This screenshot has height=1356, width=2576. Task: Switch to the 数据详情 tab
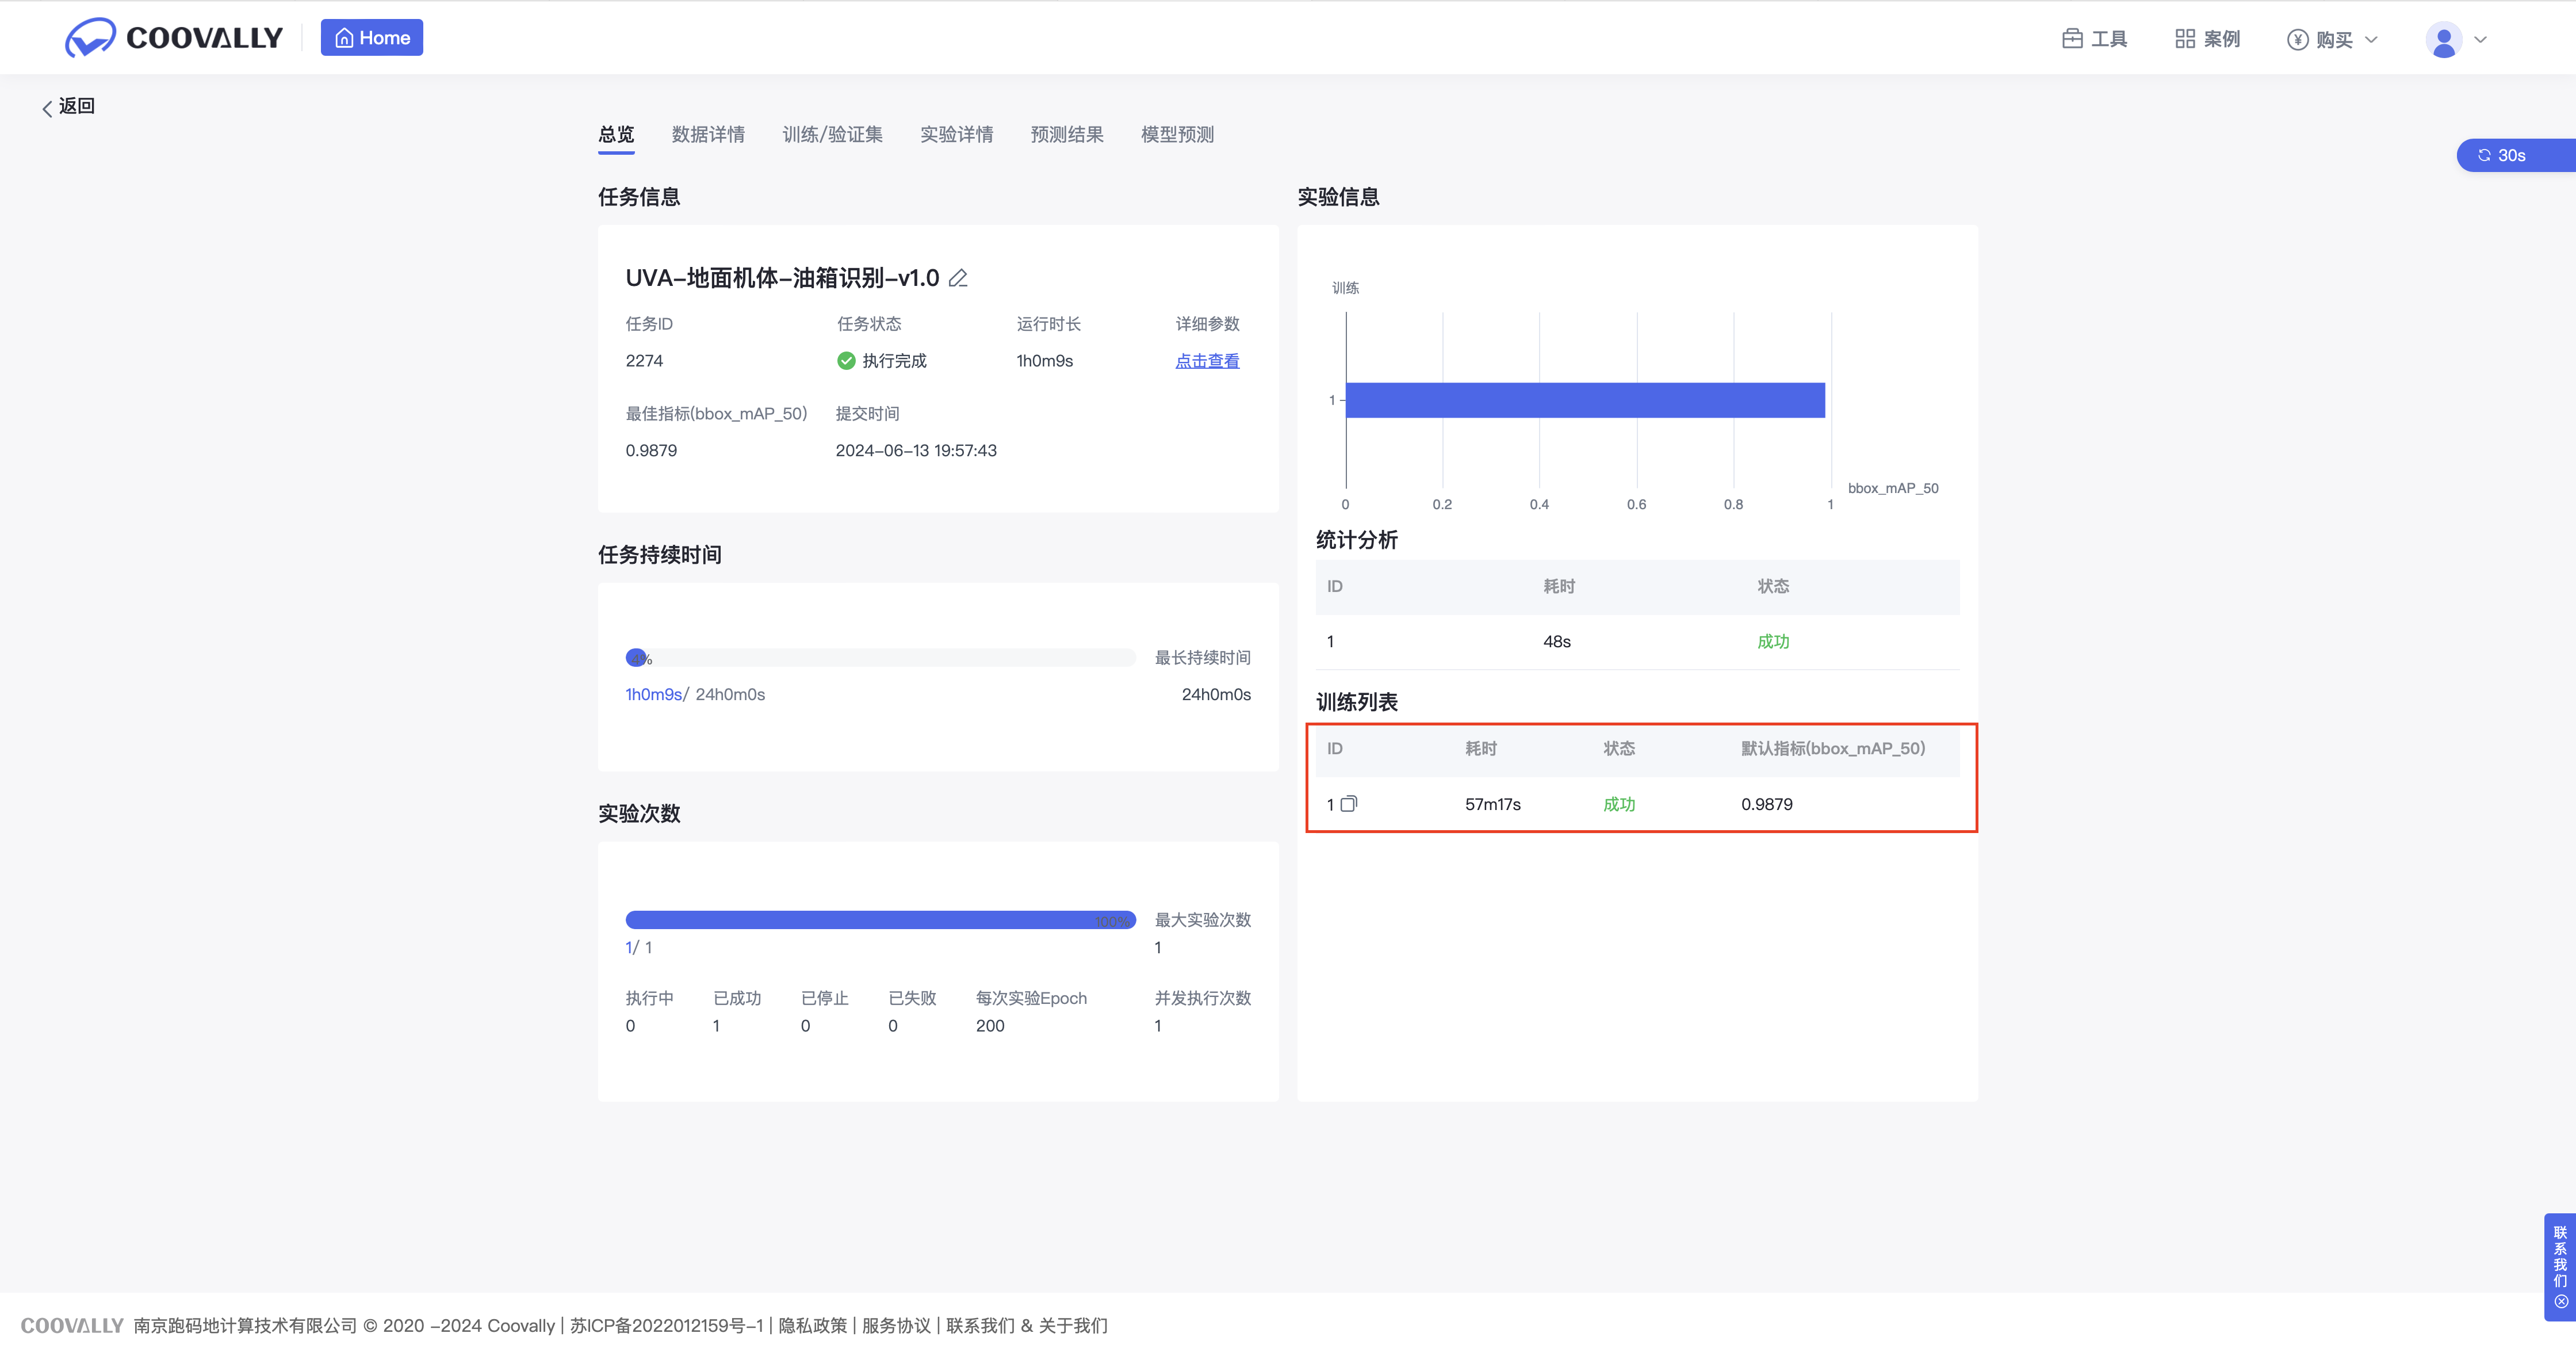click(708, 134)
